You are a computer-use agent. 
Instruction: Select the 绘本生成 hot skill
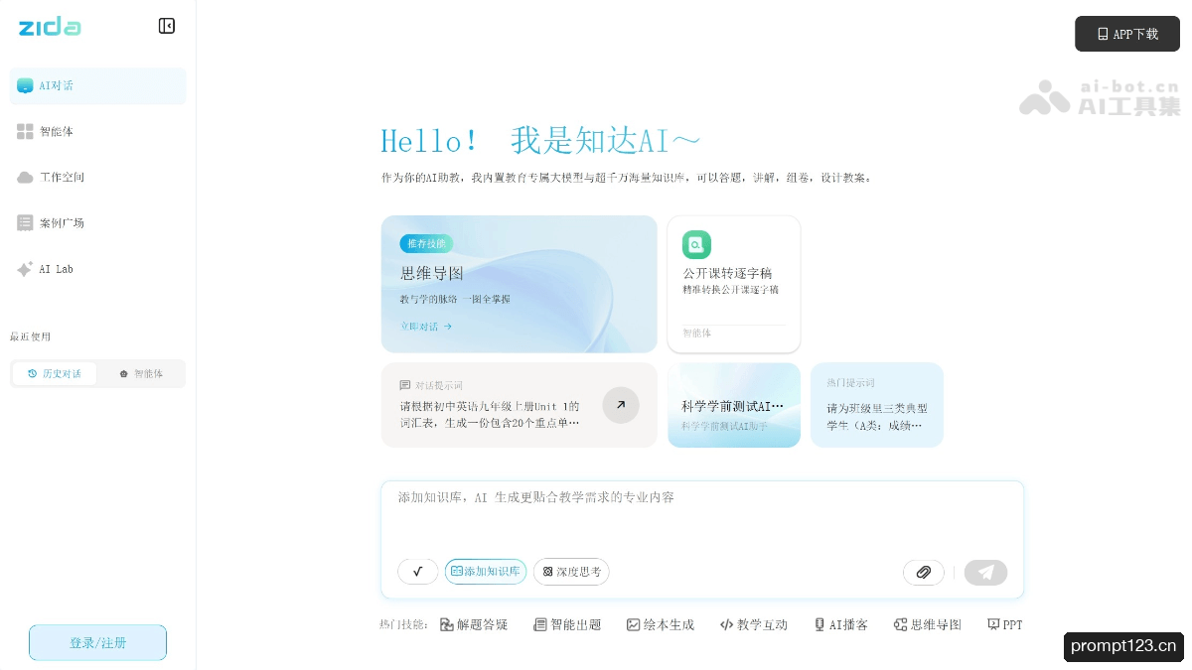661,624
